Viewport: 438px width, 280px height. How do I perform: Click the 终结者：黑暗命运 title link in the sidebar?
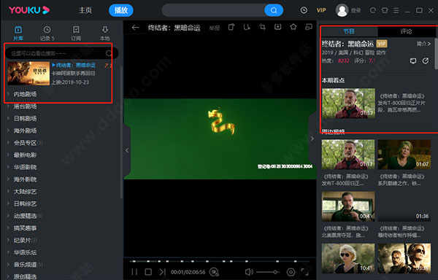pos(76,65)
